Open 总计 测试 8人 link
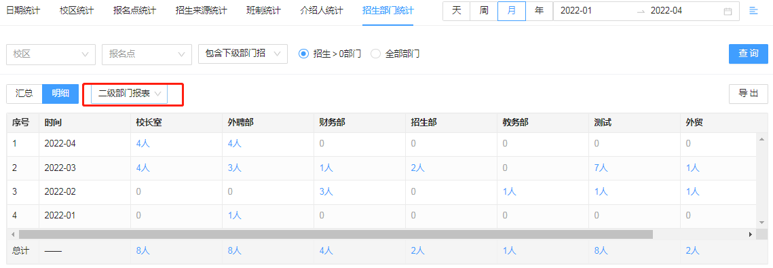Image resolution: width=773 pixels, height=268 pixels. [x=601, y=251]
